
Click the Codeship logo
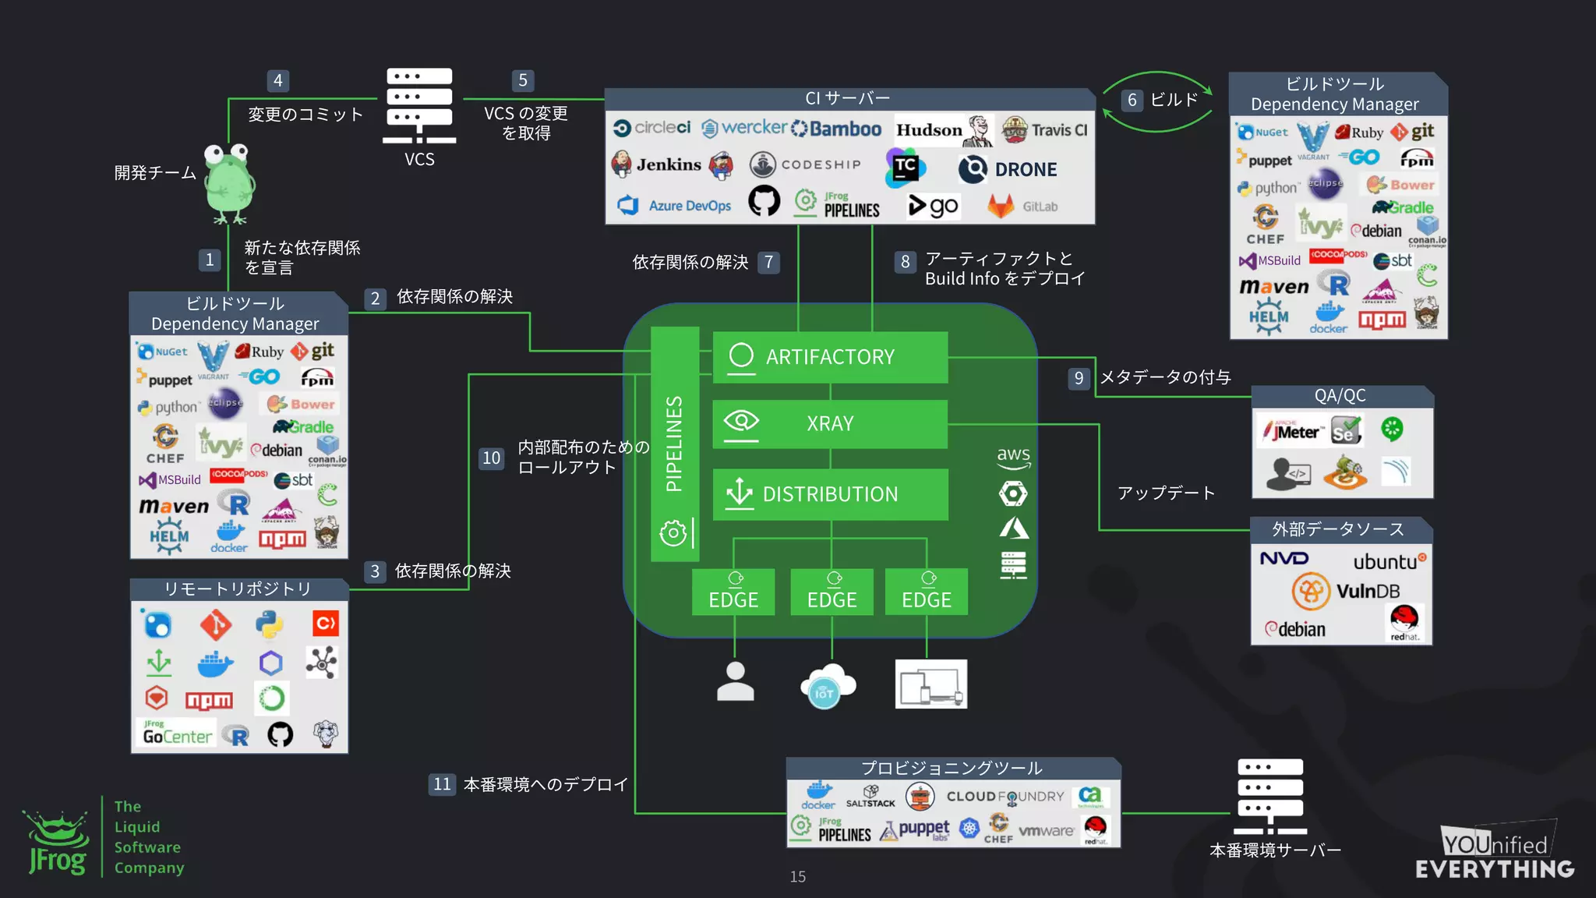point(806,164)
